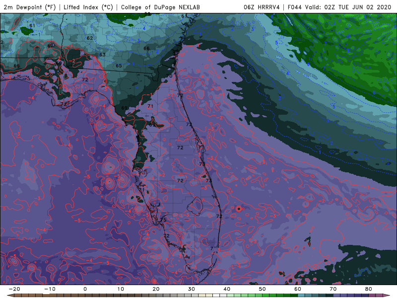The width and height of the screenshot is (397, 298).
Task: Click the '70' tick on the color scale
Action: 333,289
